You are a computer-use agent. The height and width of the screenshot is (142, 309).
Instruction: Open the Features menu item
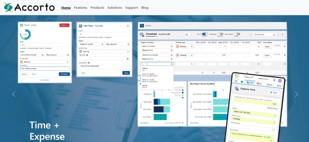pos(80,8)
